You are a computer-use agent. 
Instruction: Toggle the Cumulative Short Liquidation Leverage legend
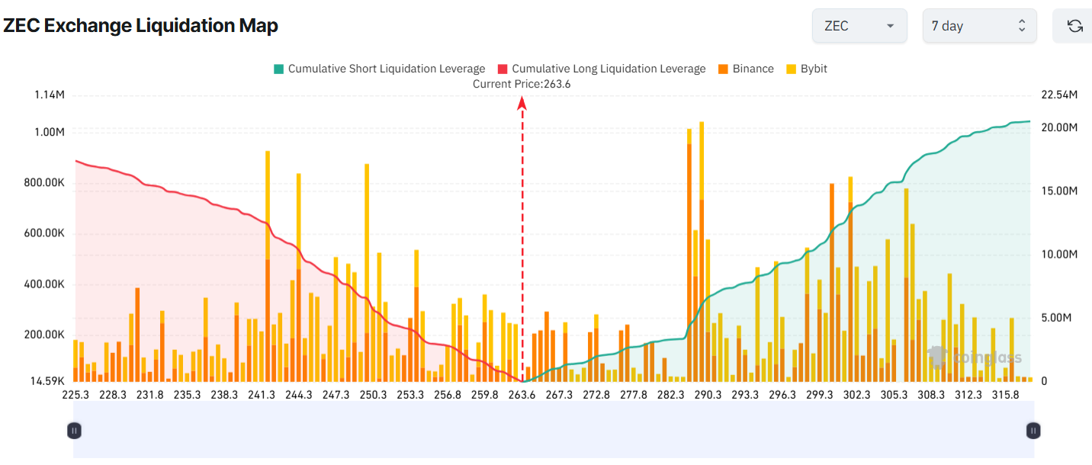click(379, 69)
